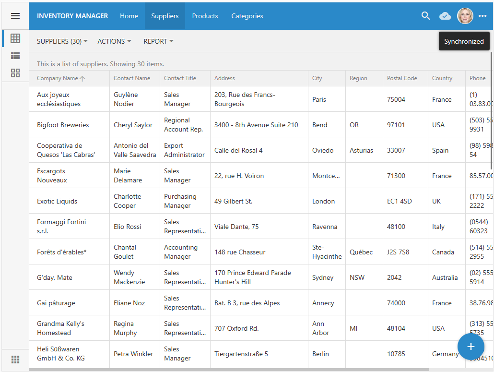
Task: Switch to the Products tab
Action: [205, 16]
